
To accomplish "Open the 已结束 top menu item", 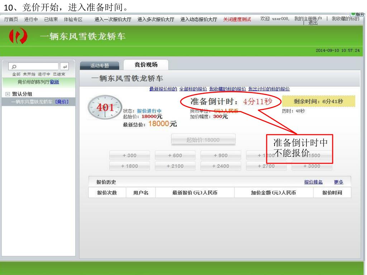I will [51, 19].
